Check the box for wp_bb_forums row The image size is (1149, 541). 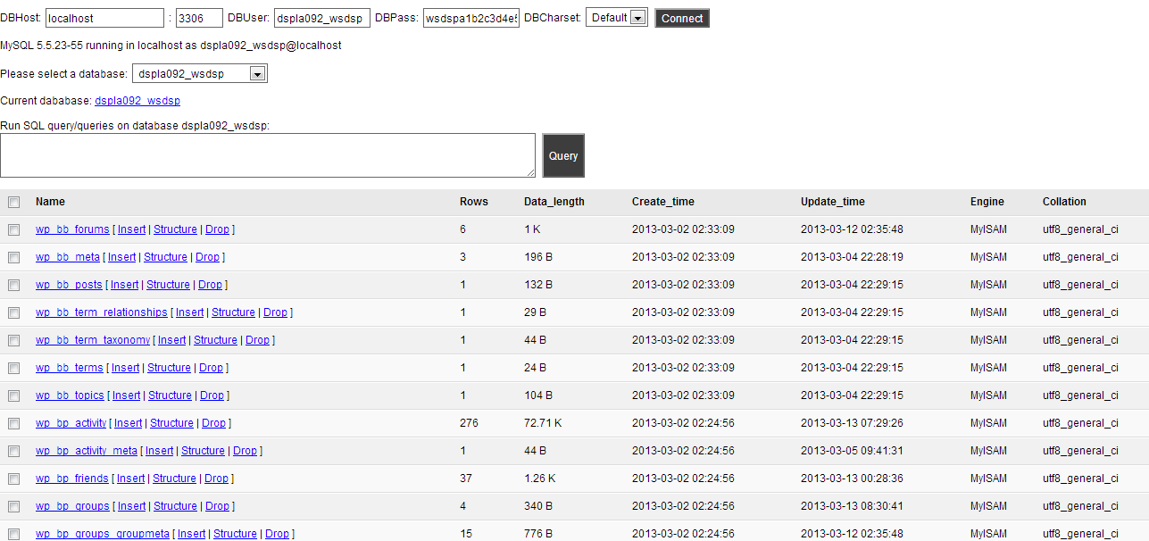click(x=13, y=229)
